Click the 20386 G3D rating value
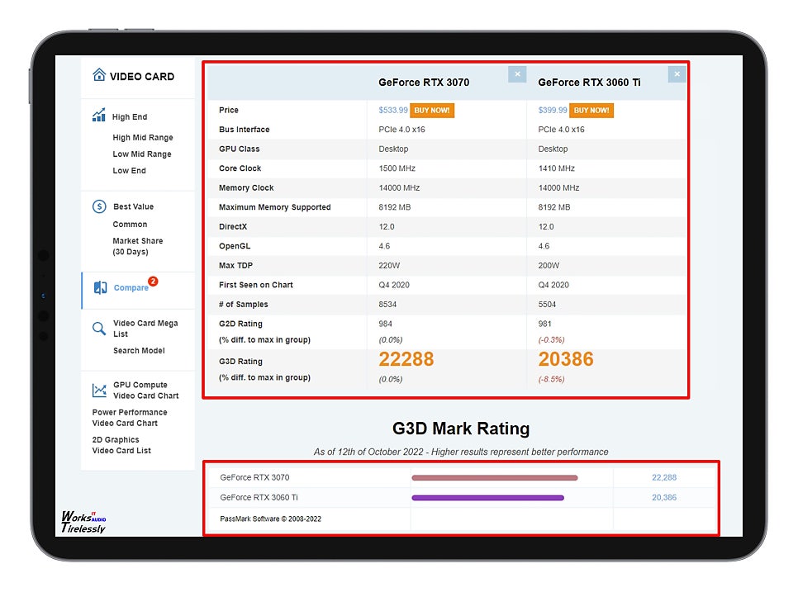The width and height of the screenshot is (798, 592). coord(566,359)
